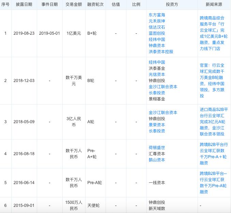
Task: Open news about 3亿元A轮融资
Action: 214,122
